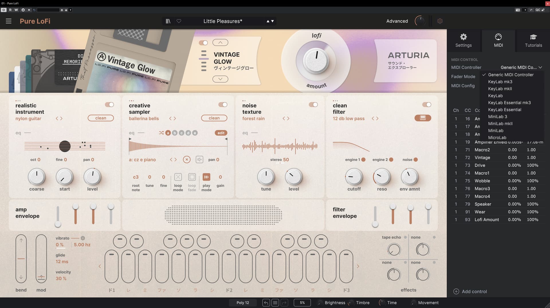Open the hamburger main menu
This screenshot has width=550, height=308.
tap(9, 21)
